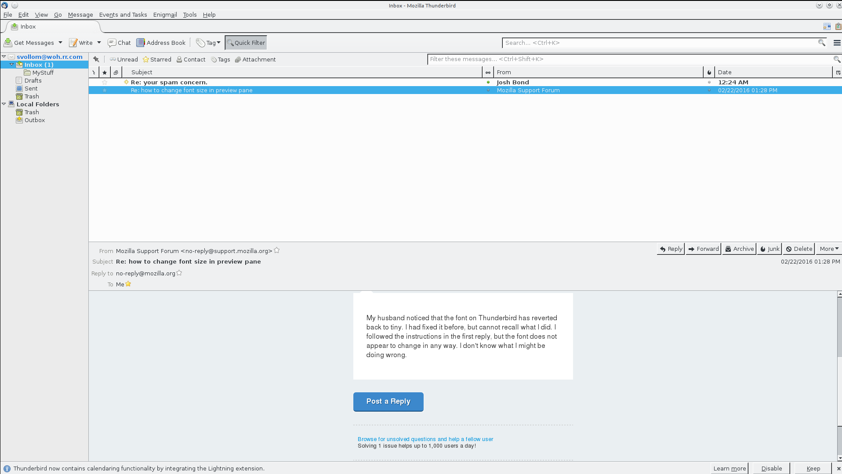Collapse the Local Folders tree
This screenshot has width=842, height=474.
pos(4,104)
